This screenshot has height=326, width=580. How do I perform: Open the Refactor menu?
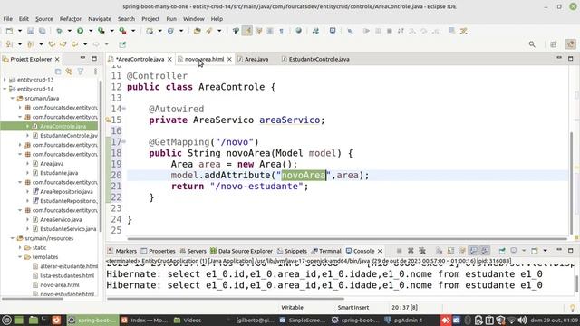pyautogui.click(x=71, y=19)
